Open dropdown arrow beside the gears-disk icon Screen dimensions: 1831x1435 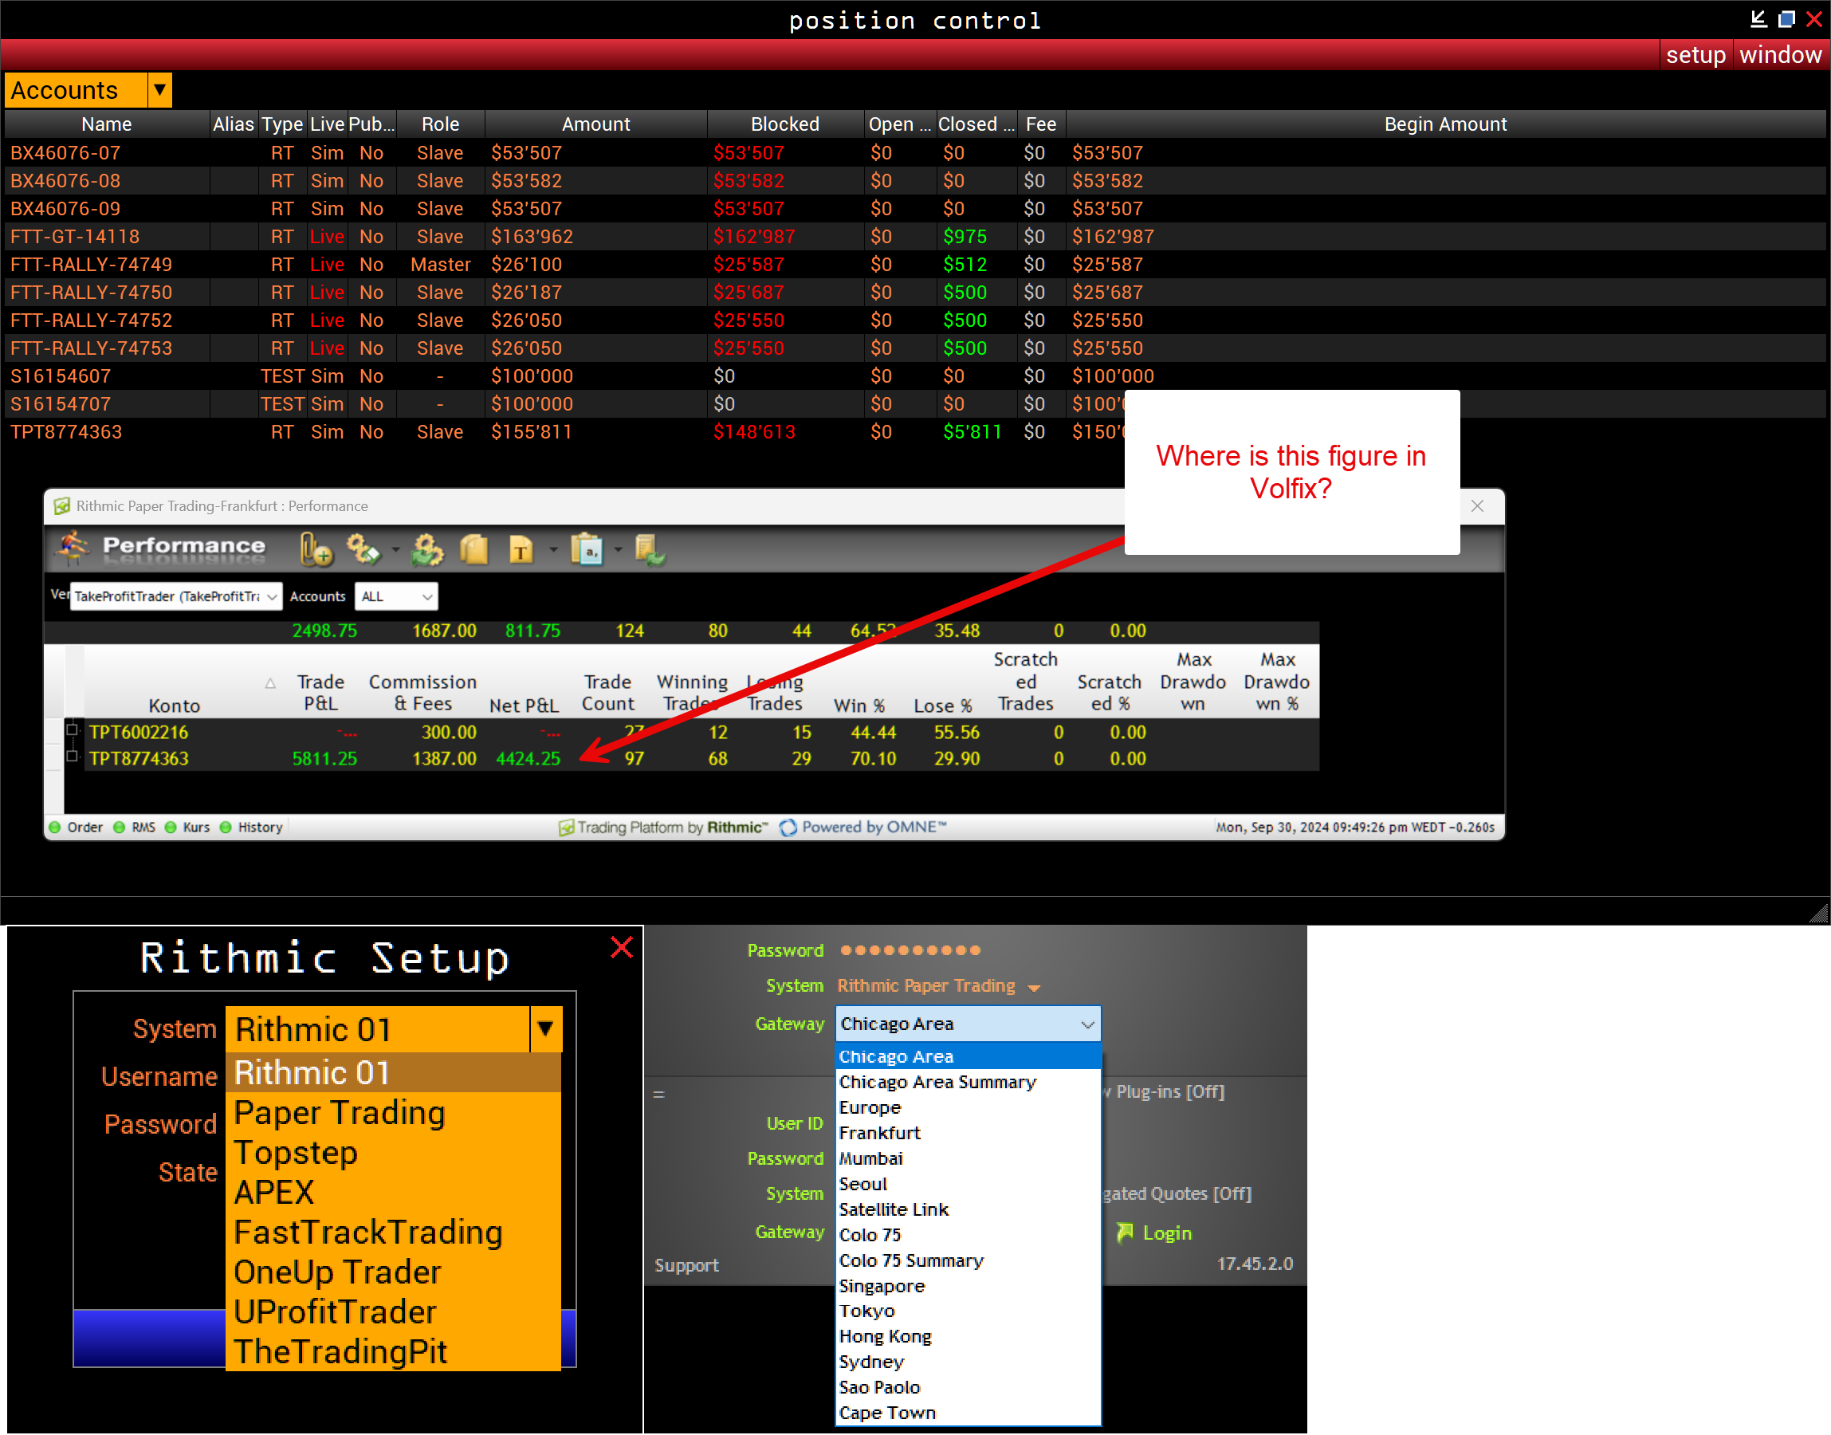tap(395, 550)
